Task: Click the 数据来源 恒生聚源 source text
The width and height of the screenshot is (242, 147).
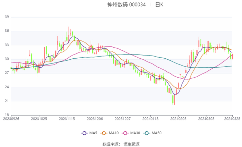Action: pyautogui.click(x=121, y=144)
